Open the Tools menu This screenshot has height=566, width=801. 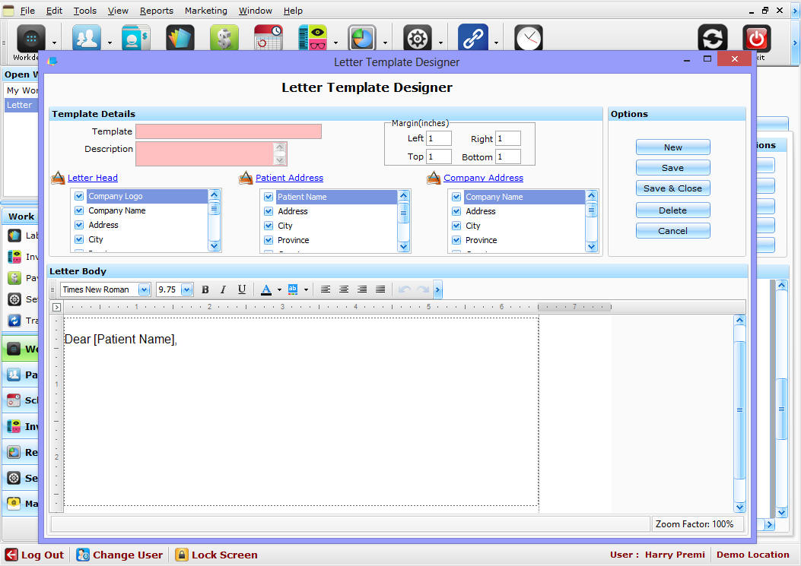coord(84,10)
